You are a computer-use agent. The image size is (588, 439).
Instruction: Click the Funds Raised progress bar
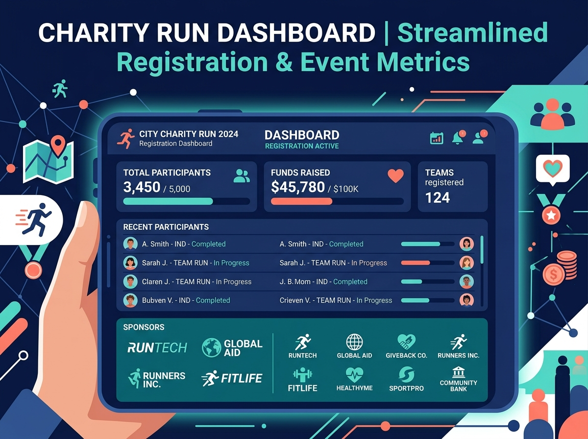point(337,201)
